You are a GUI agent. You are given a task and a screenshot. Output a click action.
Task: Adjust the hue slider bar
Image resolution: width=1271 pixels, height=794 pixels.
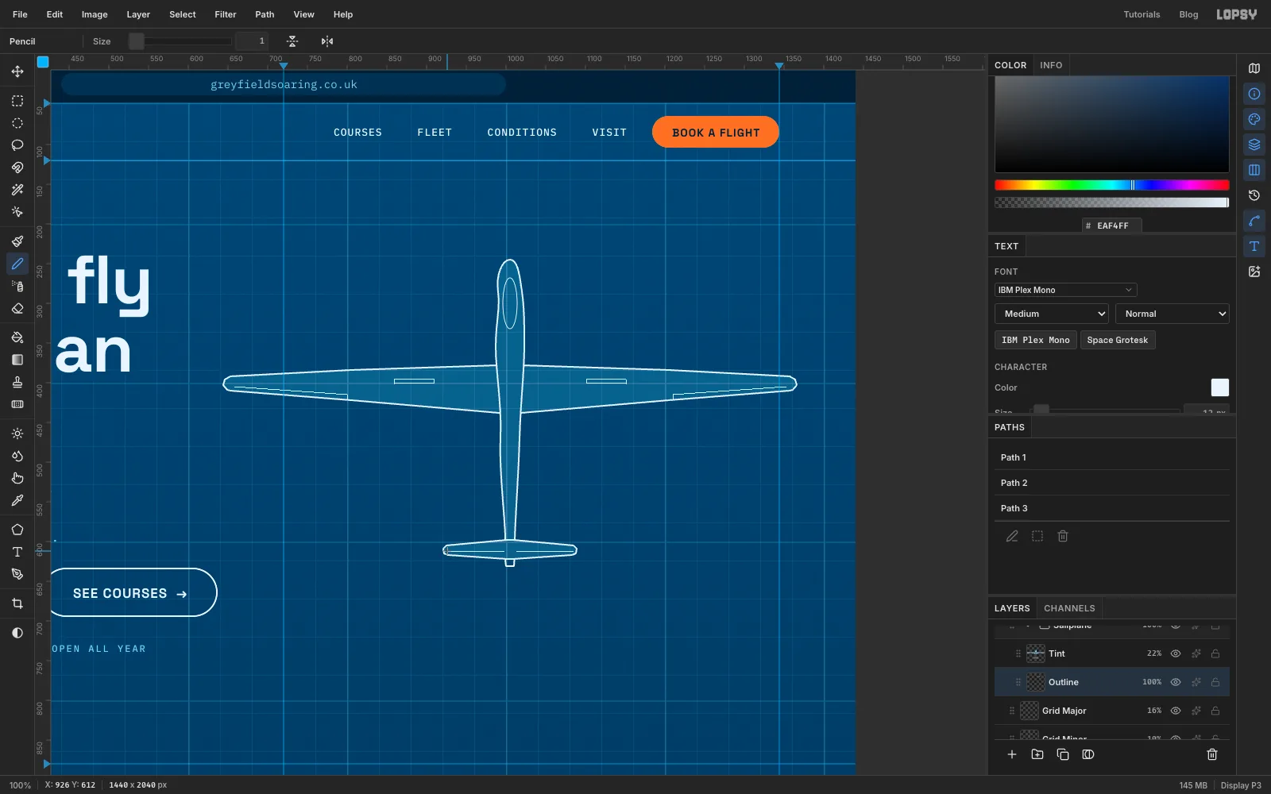point(1112,185)
